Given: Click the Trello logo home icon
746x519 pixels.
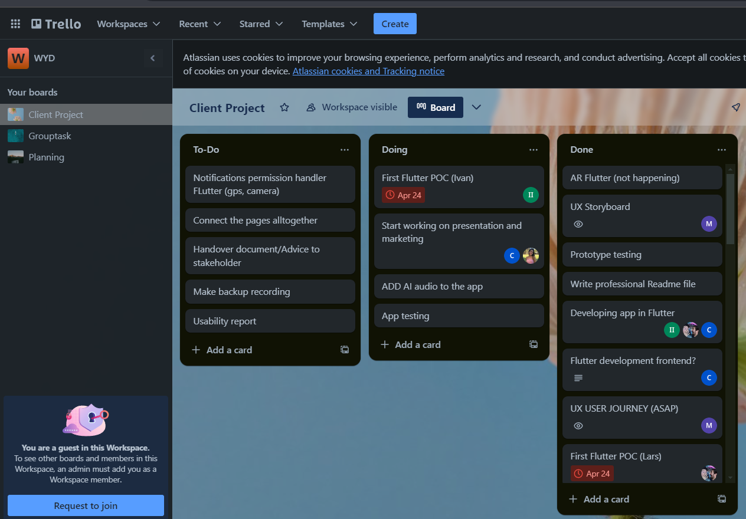Looking at the screenshot, I should point(56,24).
